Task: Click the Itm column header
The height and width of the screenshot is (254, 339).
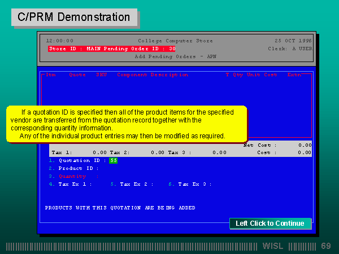Action: [51, 75]
